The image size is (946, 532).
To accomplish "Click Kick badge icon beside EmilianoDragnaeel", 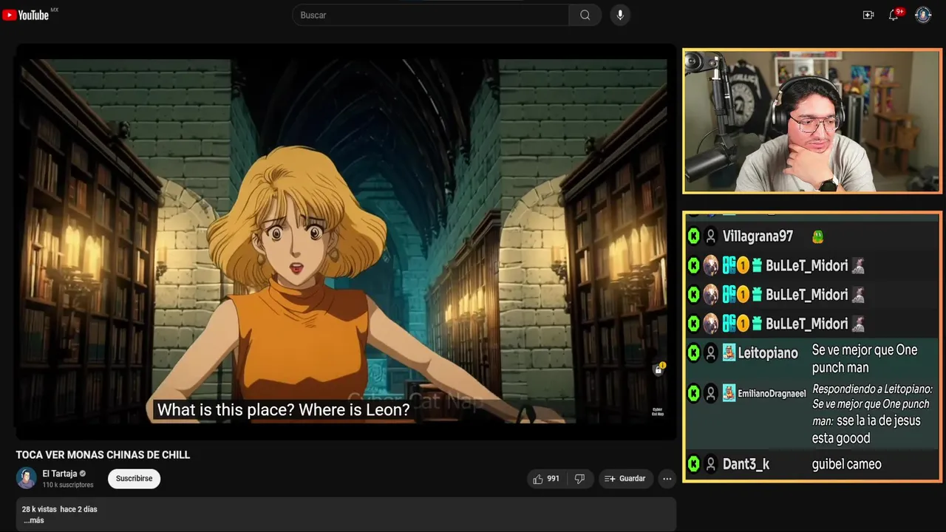I will point(693,393).
